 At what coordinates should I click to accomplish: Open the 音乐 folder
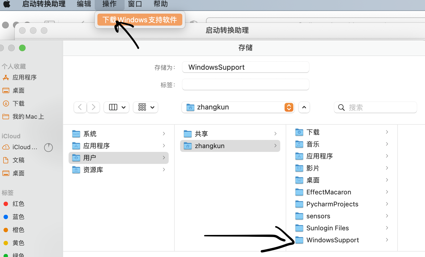[x=342, y=144]
